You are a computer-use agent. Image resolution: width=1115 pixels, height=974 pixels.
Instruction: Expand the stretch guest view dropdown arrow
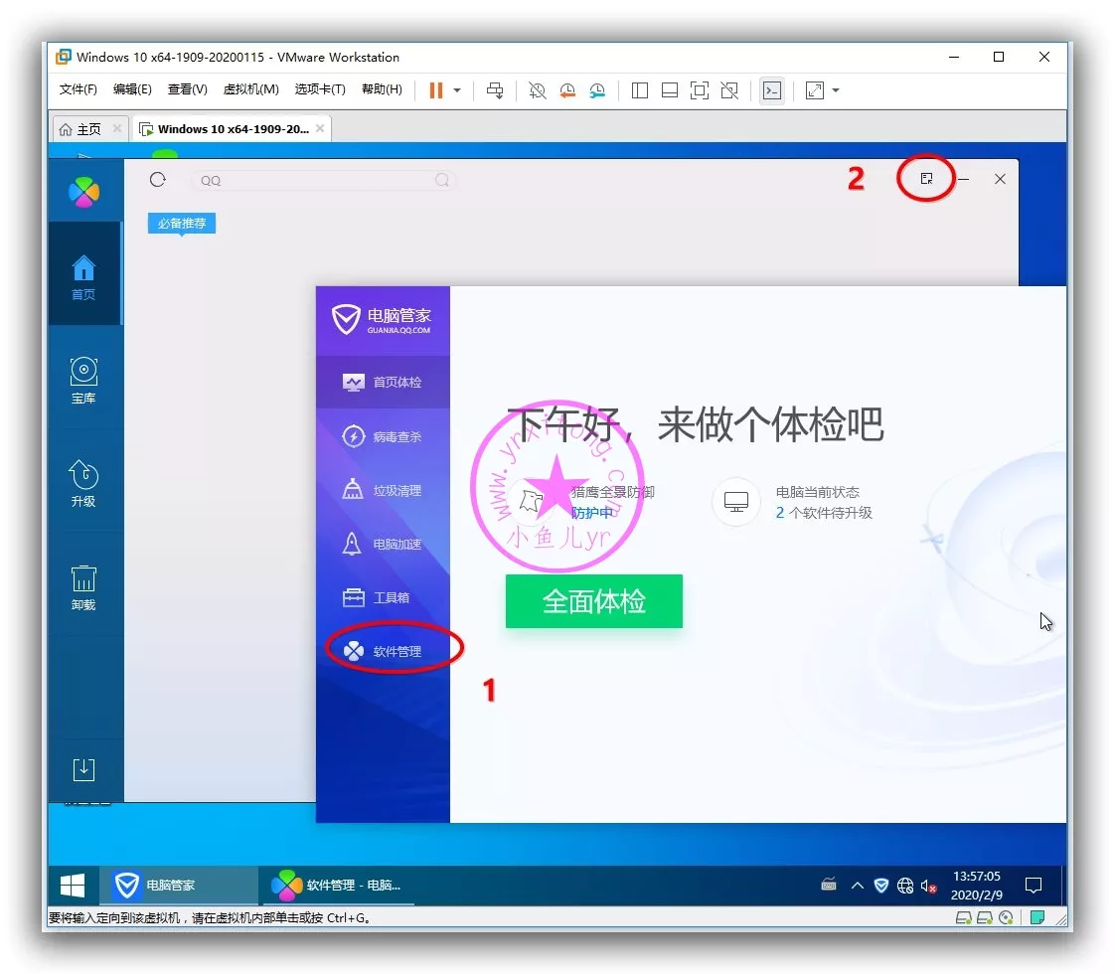(836, 90)
